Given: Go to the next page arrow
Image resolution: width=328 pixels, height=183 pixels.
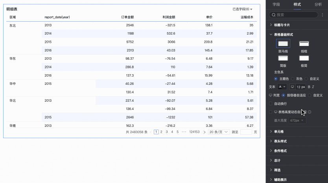Looking at the screenshot, I should point(205,132).
